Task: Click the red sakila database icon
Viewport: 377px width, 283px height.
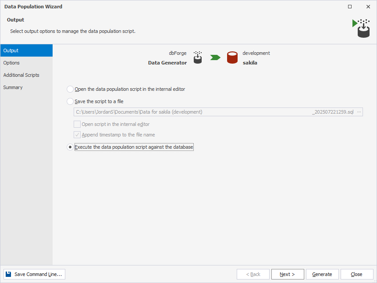Action: (x=232, y=57)
